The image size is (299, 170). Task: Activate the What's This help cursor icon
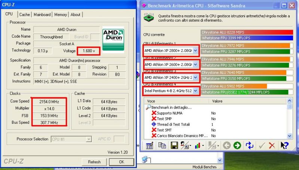click(284, 145)
